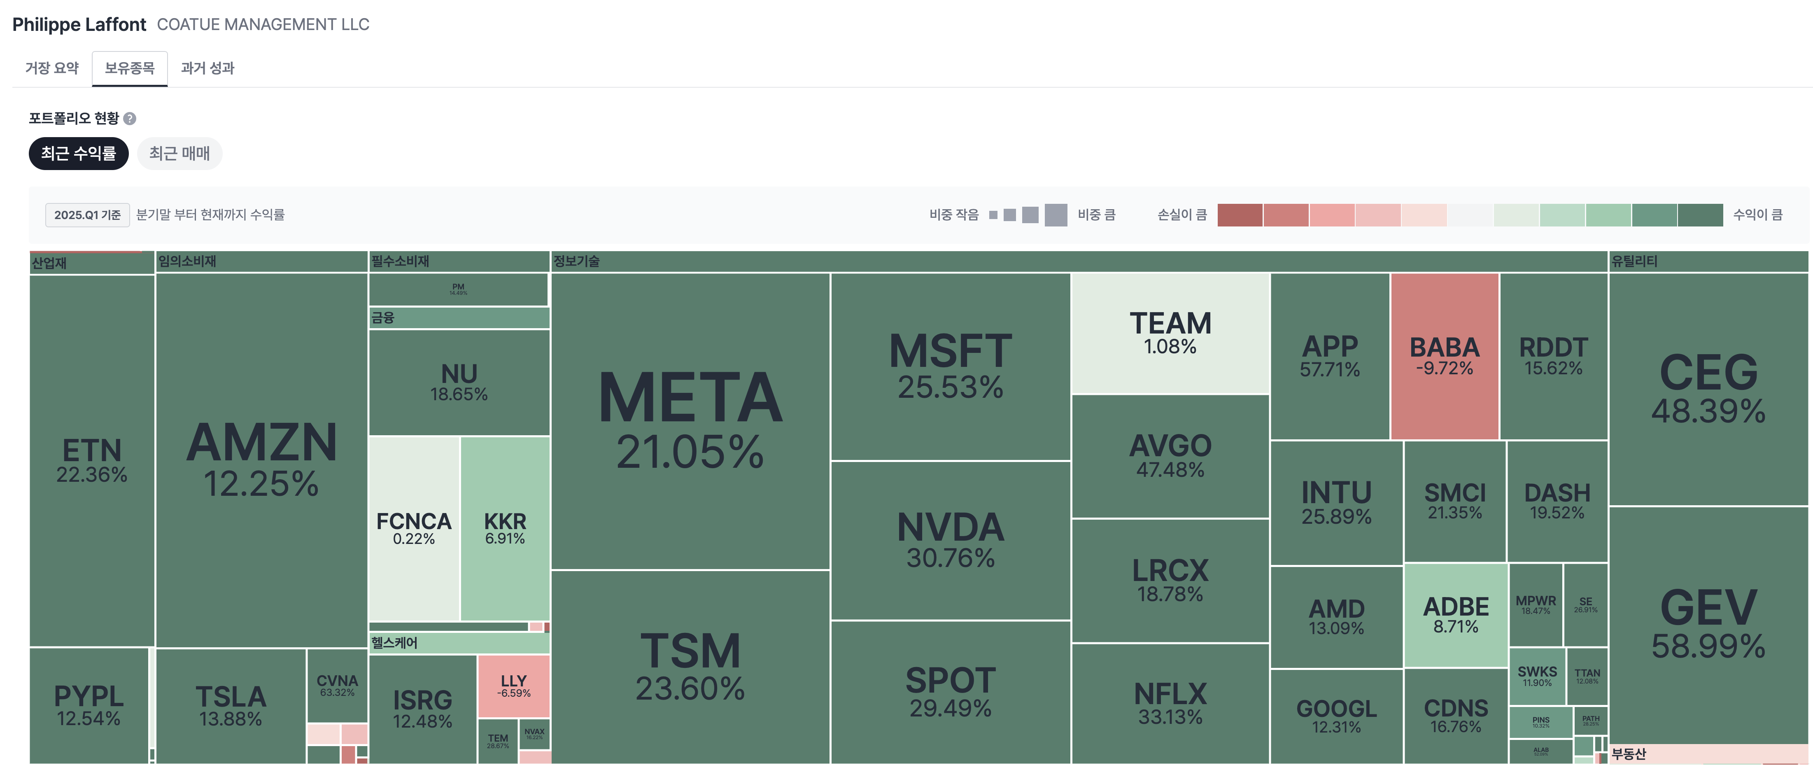Click the 2025.Q1 기준 quarter badge
Image resolution: width=1813 pixels, height=784 pixels.
[x=87, y=215]
